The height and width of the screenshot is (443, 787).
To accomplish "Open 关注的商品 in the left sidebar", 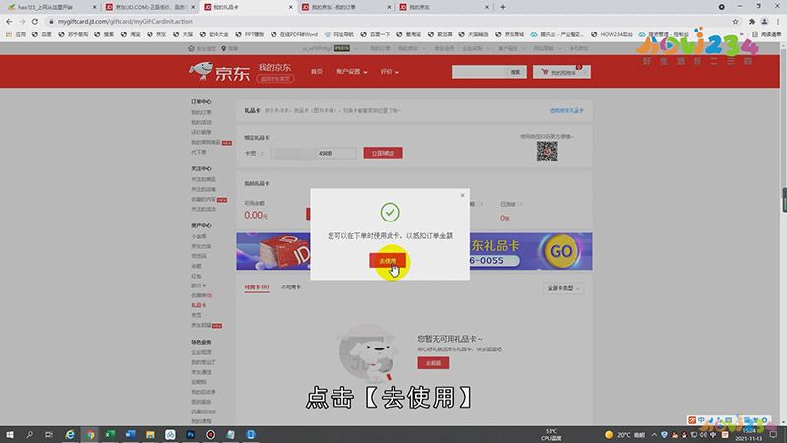I will (204, 179).
